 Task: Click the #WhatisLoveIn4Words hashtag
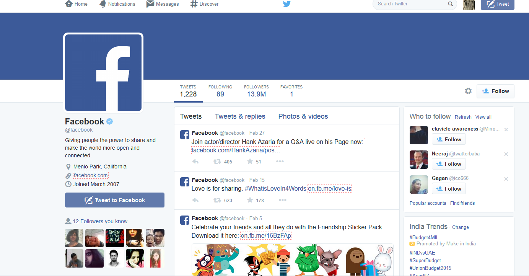pyautogui.click(x=275, y=189)
